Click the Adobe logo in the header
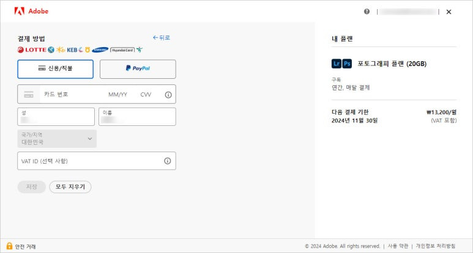This screenshot has width=473, height=253. click(31, 11)
